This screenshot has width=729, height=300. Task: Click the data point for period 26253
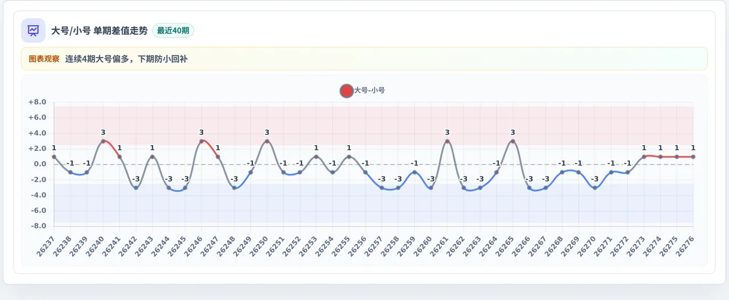pyautogui.click(x=316, y=157)
